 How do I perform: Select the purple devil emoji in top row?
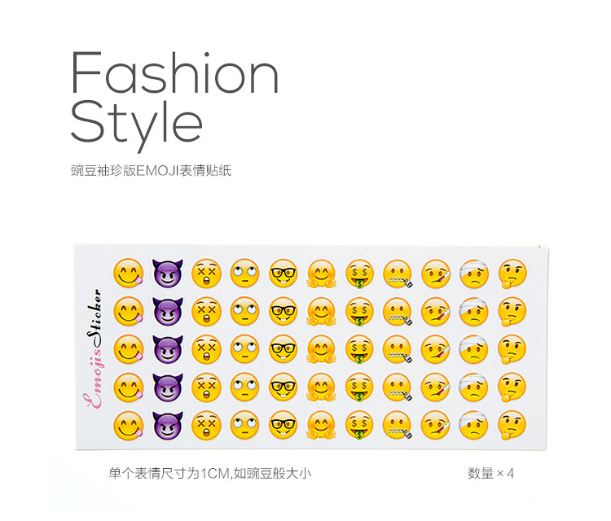[167, 274]
